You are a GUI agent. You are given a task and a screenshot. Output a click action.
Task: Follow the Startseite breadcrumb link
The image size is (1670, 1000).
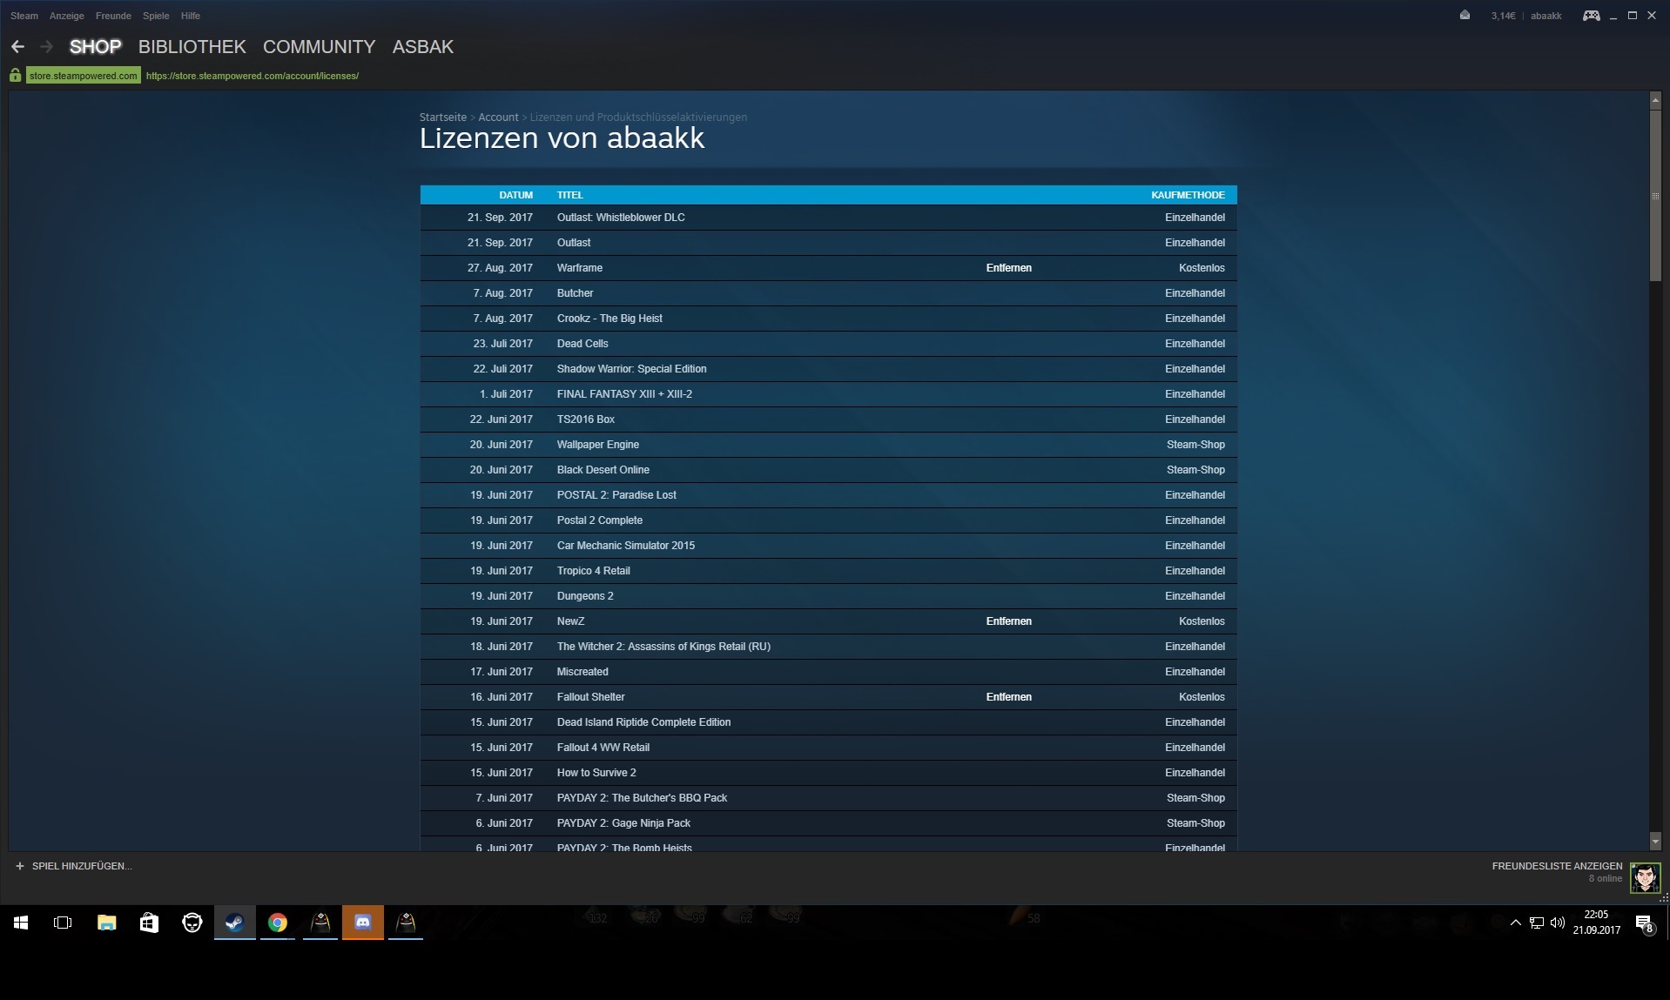pos(443,117)
